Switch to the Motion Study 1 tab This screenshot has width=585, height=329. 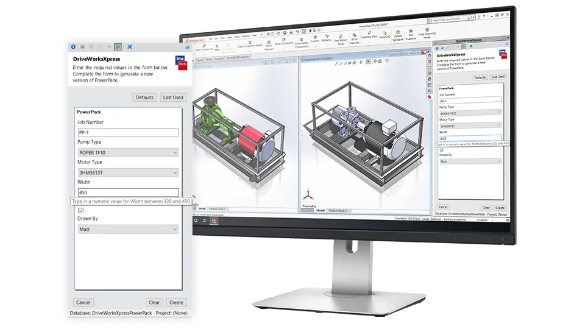(338, 210)
